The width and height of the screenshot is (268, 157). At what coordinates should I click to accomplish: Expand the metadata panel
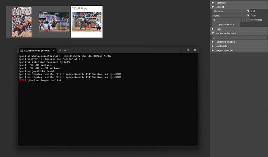(x=239, y=46)
